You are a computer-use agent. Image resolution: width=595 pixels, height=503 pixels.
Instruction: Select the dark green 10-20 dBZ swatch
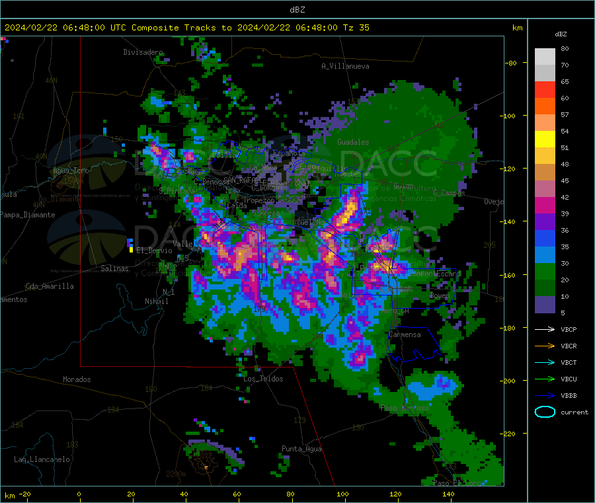(x=545, y=288)
